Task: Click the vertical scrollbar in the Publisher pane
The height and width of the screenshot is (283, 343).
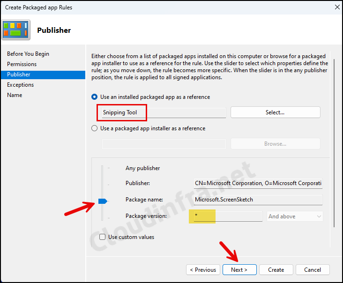Action: [x=334, y=143]
